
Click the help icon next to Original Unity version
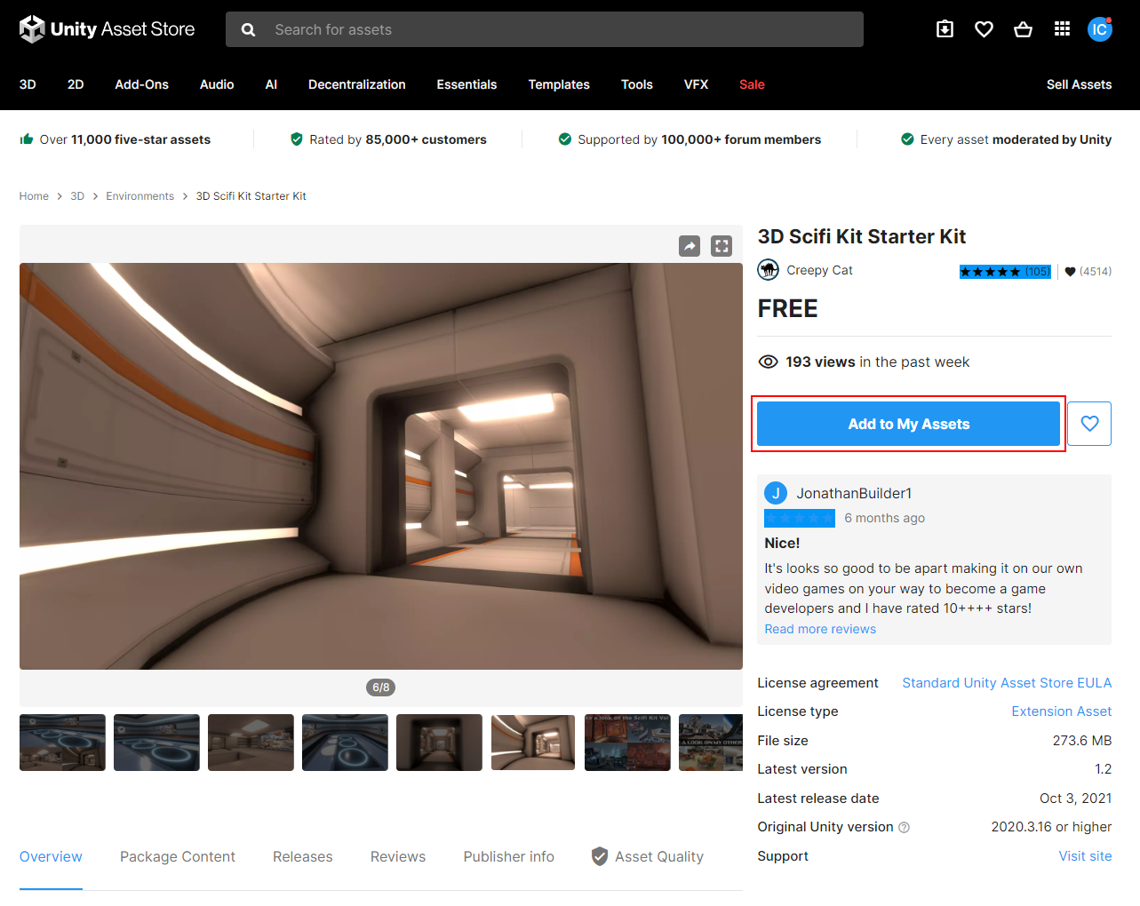(x=904, y=828)
